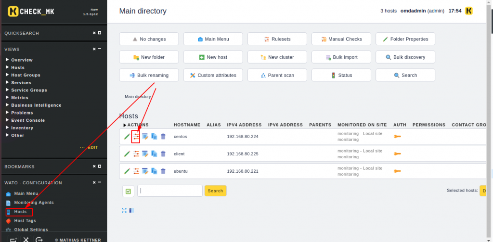Expand the Bookmarks snapin

pos(100,166)
